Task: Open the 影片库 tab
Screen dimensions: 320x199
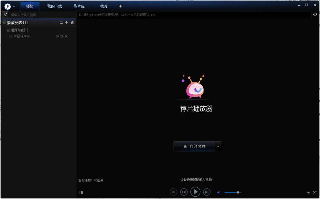Action: click(x=79, y=6)
